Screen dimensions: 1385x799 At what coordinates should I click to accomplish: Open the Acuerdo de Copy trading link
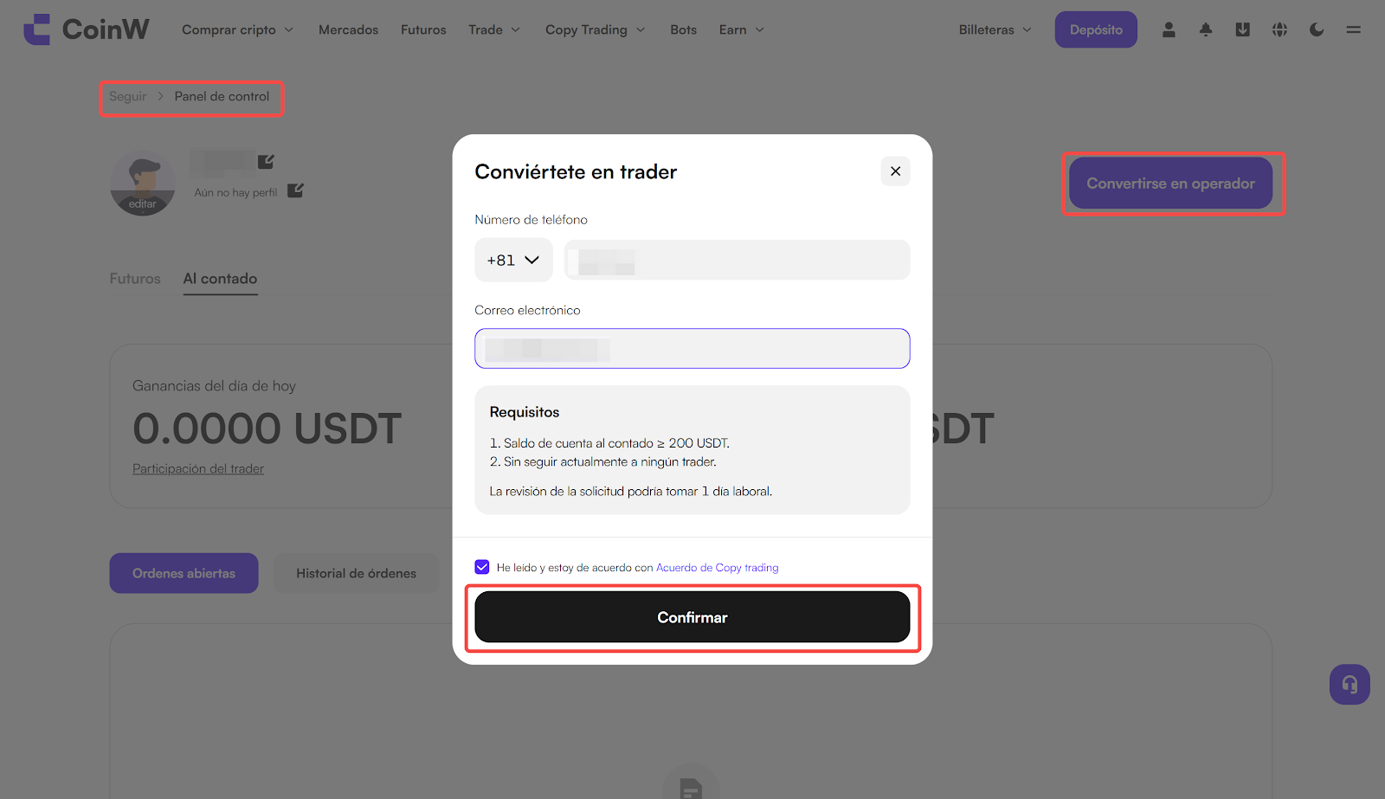point(717,568)
